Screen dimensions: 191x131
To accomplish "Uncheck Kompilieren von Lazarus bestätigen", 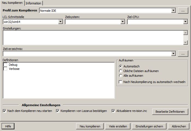I will point(58,111).
